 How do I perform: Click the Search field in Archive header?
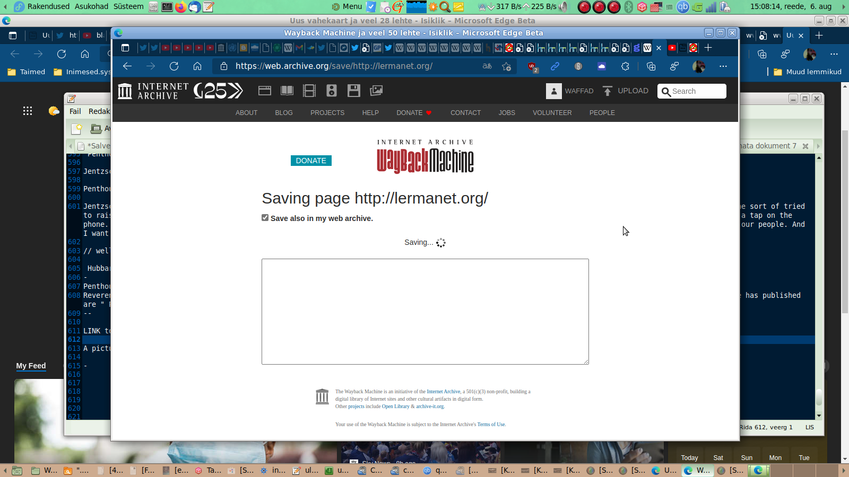692,91
